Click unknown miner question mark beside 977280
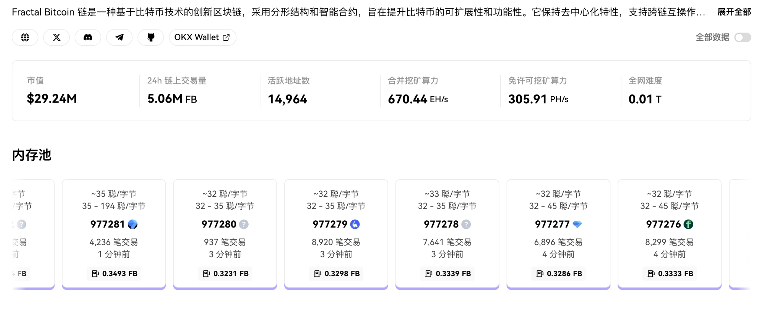The image size is (760, 310). click(x=244, y=224)
